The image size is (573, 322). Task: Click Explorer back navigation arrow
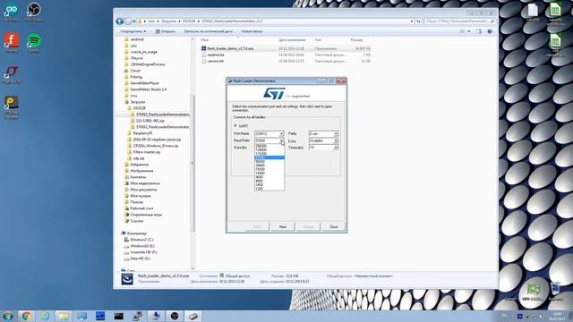tap(119, 21)
